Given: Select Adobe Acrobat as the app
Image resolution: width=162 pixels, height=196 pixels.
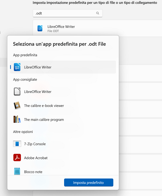Looking at the screenshot, I should [63, 158].
